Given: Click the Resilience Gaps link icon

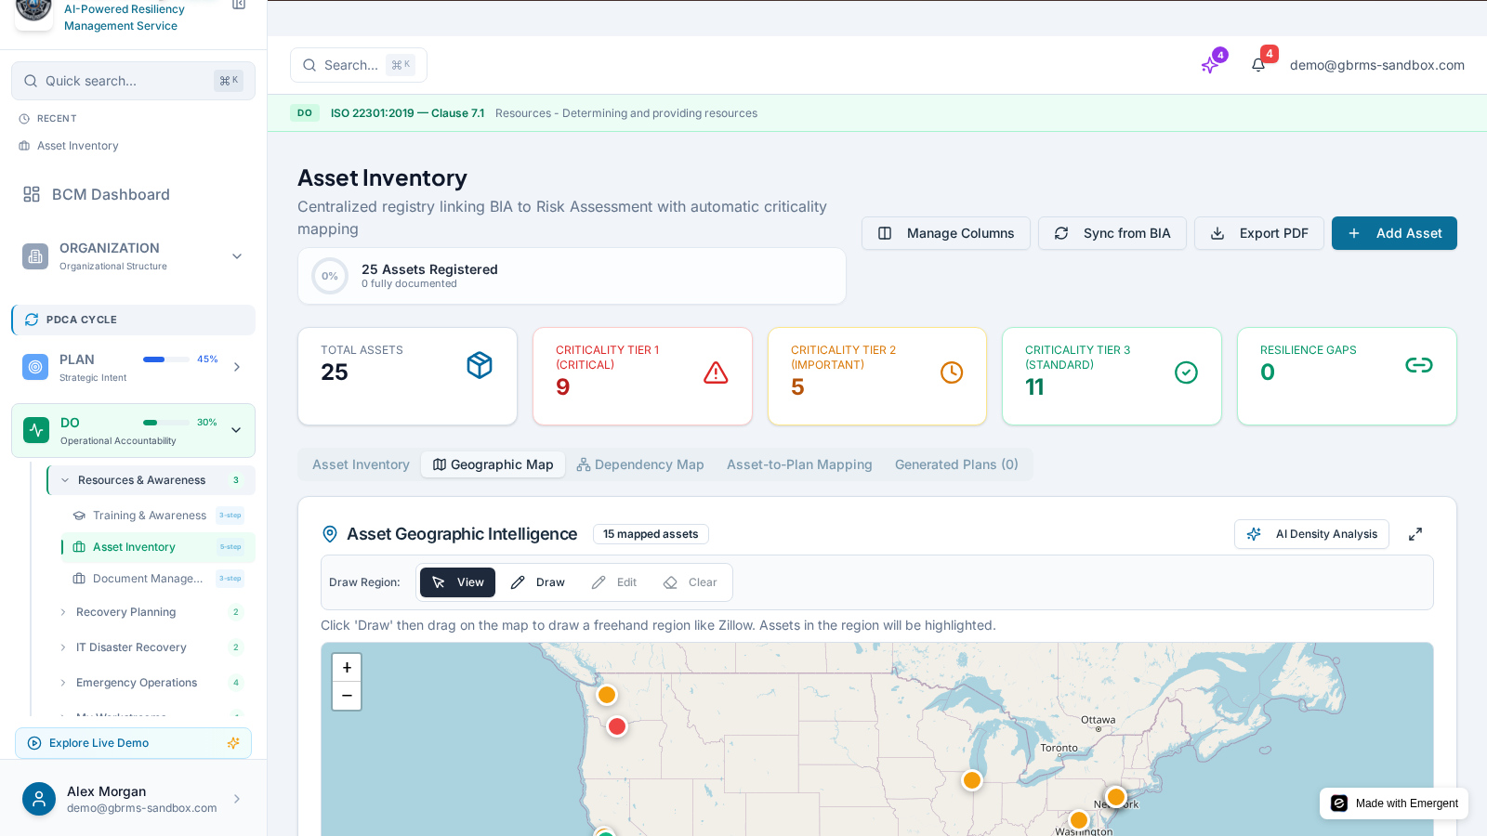Looking at the screenshot, I should (1419, 365).
